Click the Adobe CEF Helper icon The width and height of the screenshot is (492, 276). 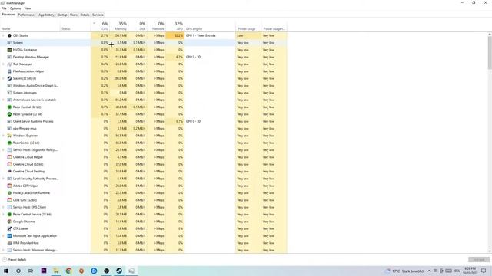9,186
